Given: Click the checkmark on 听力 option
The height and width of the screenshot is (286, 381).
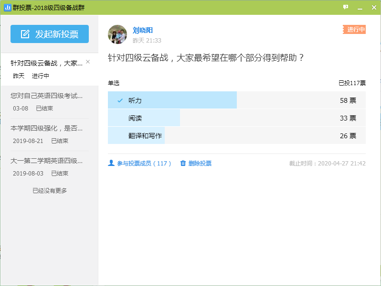Looking at the screenshot, I should (x=120, y=100).
